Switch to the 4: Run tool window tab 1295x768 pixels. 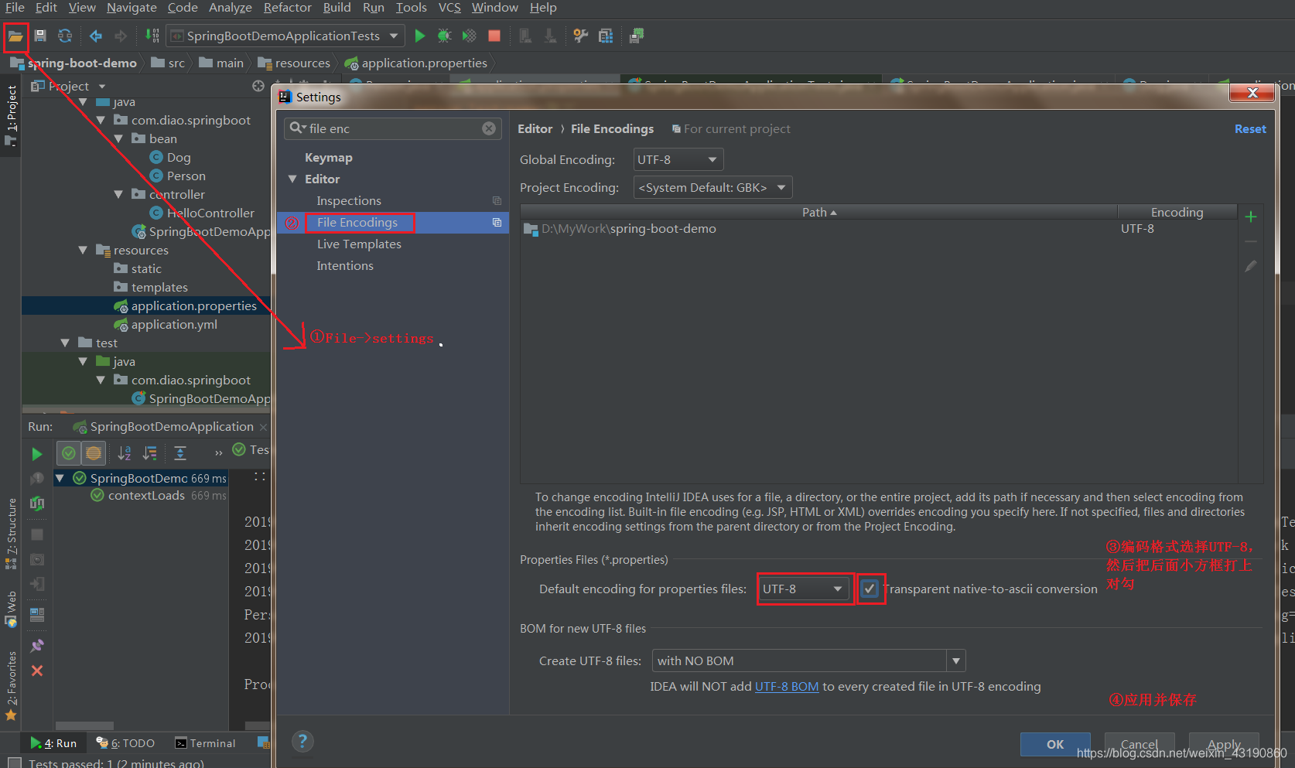[x=54, y=743]
